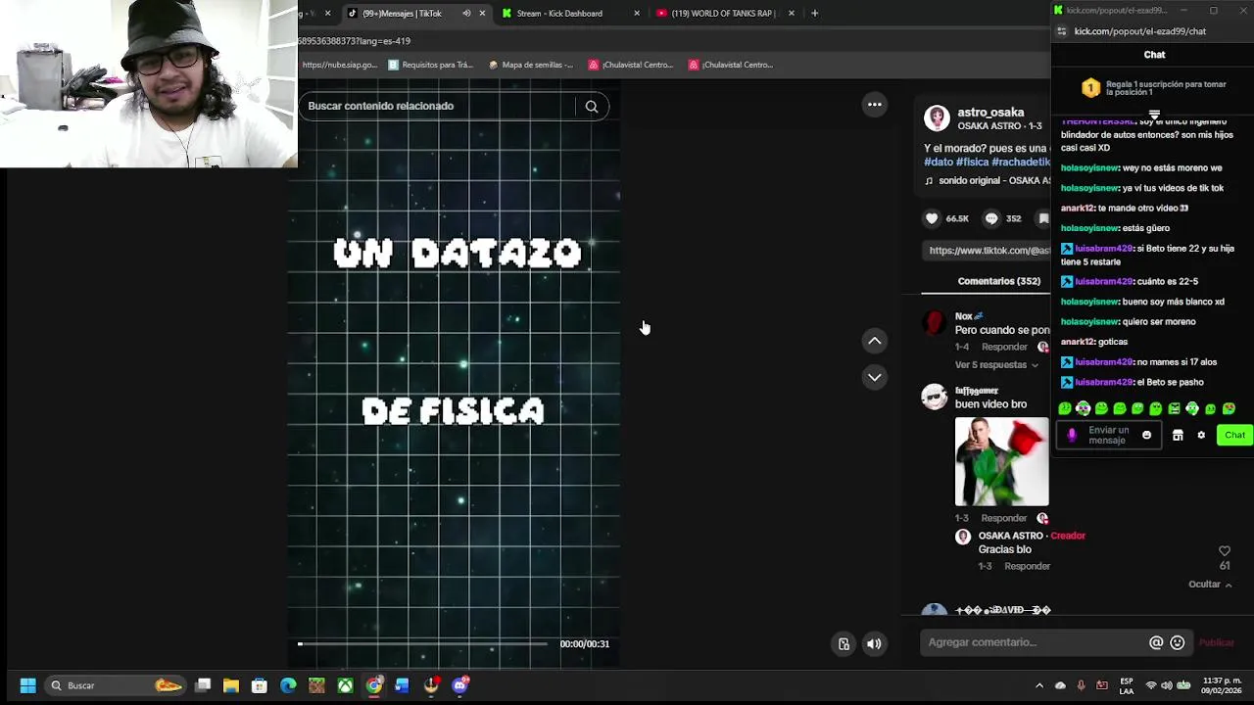Open Microsoft Store from taskbar
This screenshot has height=705, width=1254.
tap(260, 685)
